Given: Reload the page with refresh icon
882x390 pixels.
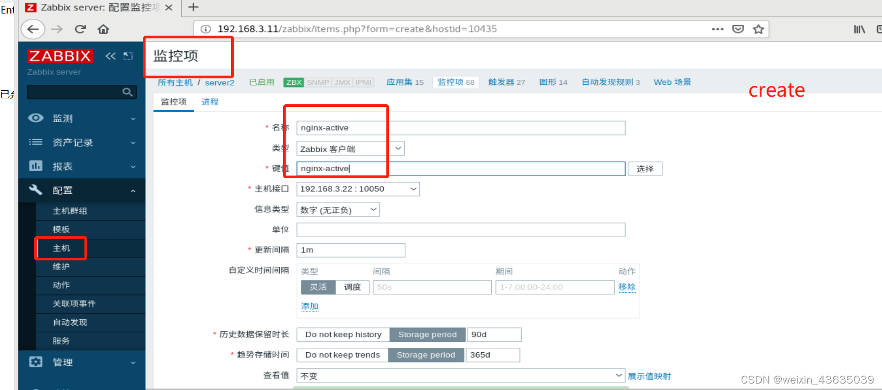Looking at the screenshot, I should click(80, 29).
